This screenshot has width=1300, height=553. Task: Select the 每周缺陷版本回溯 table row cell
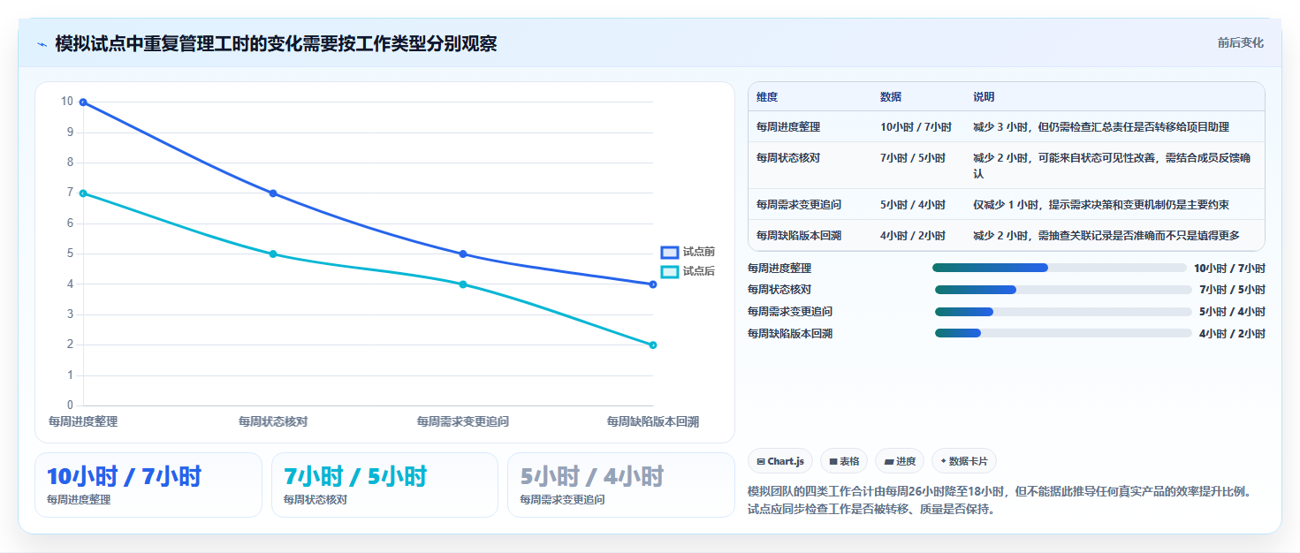(799, 236)
